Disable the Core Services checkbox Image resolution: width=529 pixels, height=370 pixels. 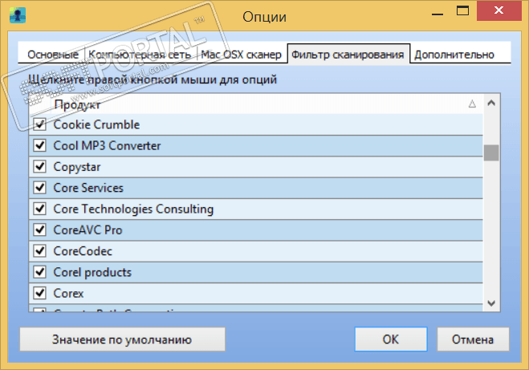[x=40, y=188]
